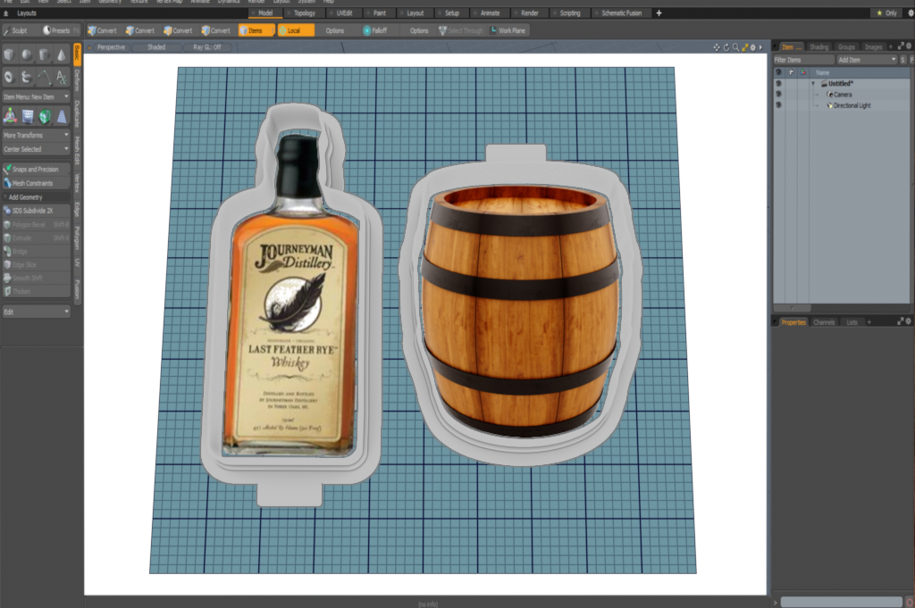Choose the Cone primitive tool
This screenshot has width=915, height=608.
pyautogui.click(x=62, y=54)
